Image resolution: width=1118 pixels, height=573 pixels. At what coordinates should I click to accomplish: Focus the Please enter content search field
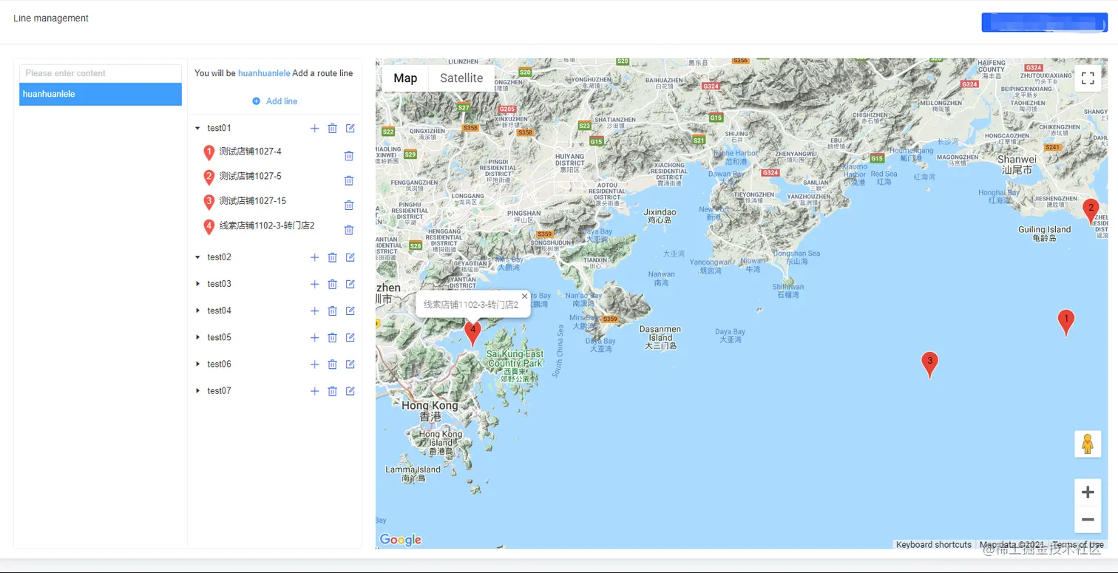point(101,73)
